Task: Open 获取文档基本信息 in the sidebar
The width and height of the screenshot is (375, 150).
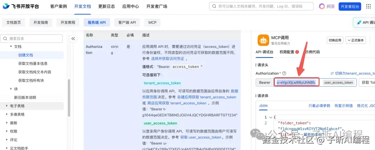Action: [x=33, y=63]
